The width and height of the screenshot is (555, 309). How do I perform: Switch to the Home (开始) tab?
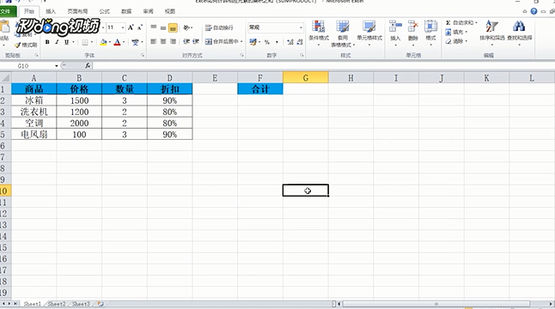(29, 11)
